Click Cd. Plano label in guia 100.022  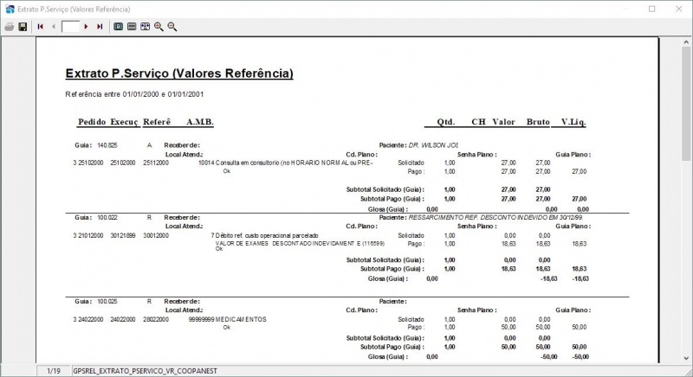(361, 227)
